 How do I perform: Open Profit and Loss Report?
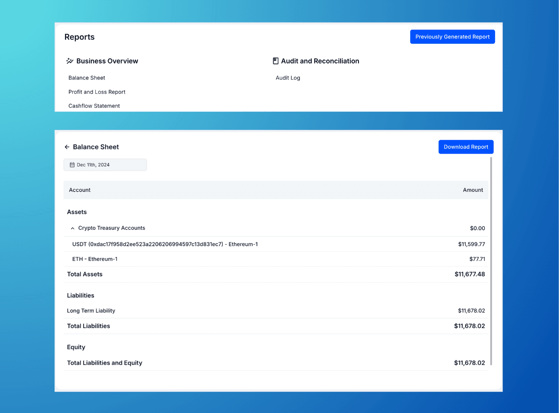[97, 92]
